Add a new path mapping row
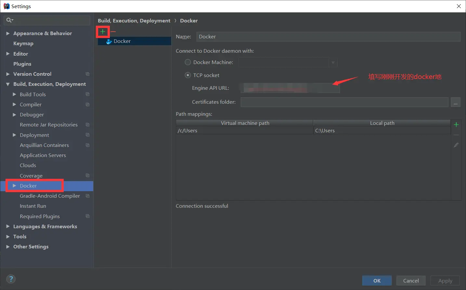This screenshot has width=466, height=290. [456, 125]
